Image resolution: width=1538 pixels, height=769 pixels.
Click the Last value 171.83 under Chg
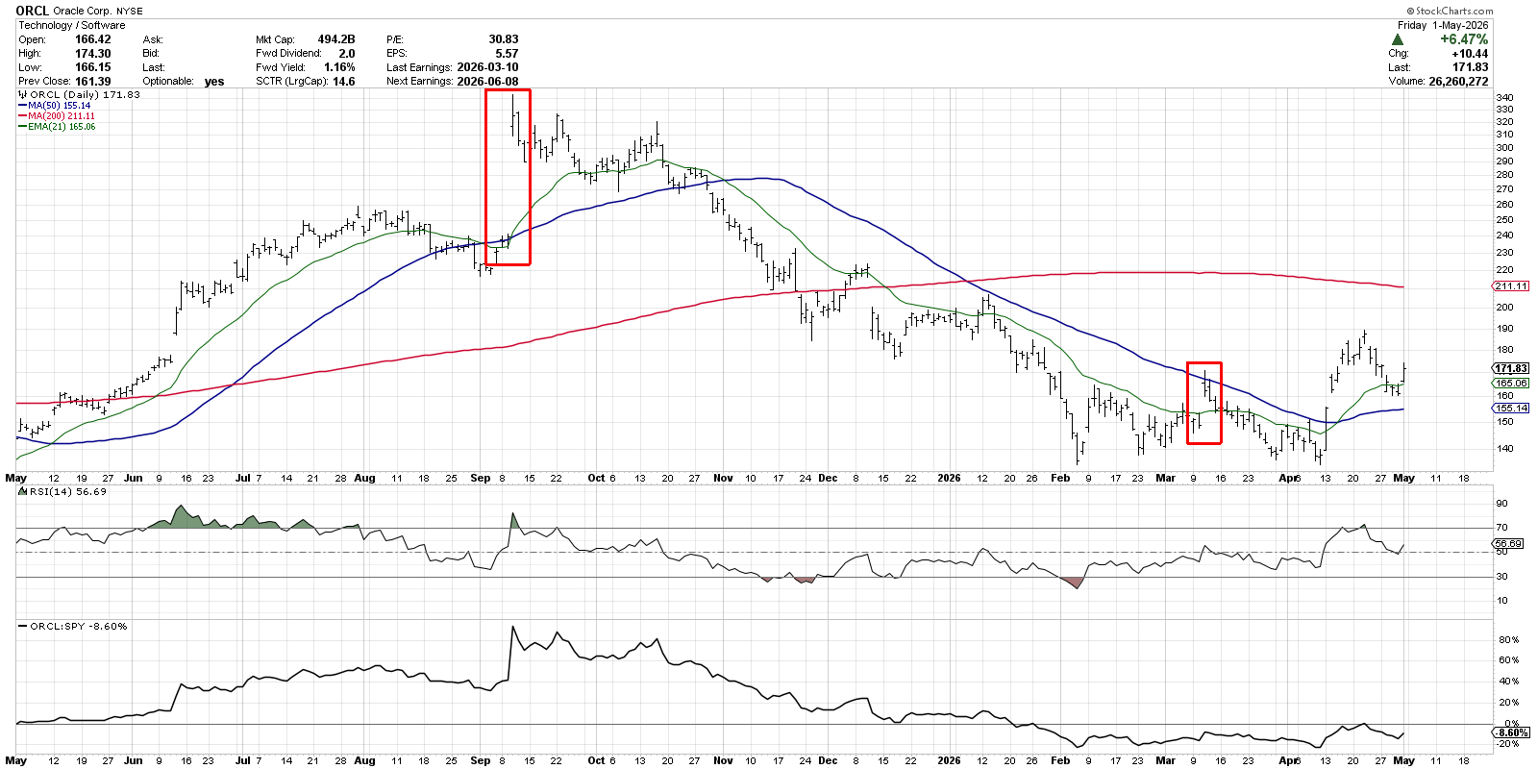[1471, 67]
